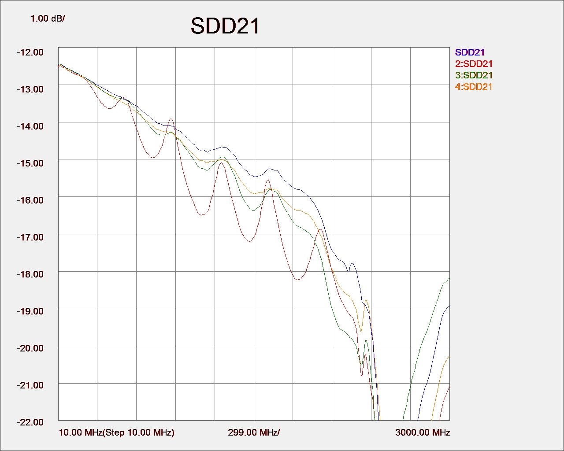Click the -18.00 y-axis value

point(30,274)
